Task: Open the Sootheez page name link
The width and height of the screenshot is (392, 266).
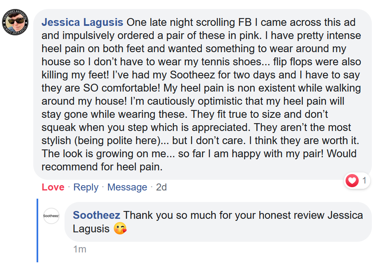Action: click(x=97, y=215)
